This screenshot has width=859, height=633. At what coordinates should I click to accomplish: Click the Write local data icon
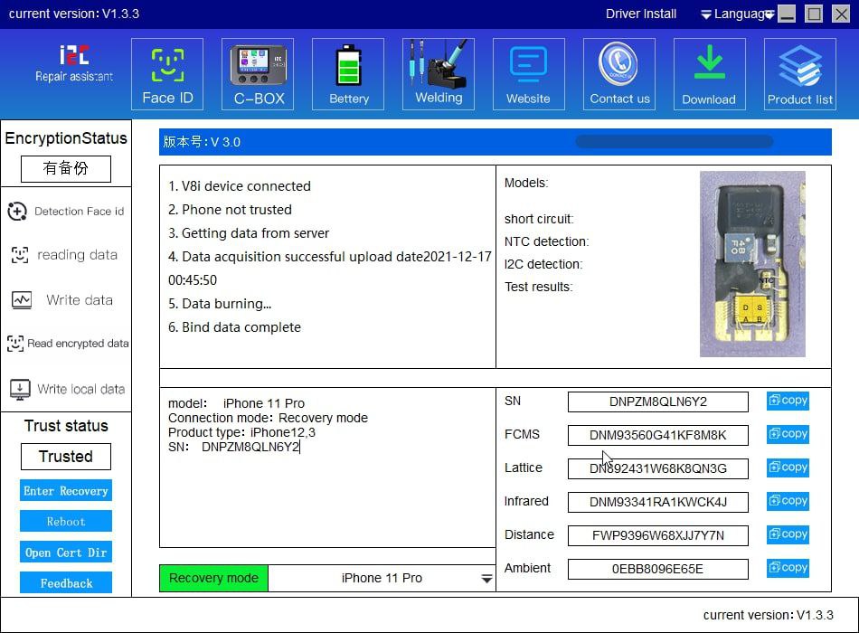[20, 389]
